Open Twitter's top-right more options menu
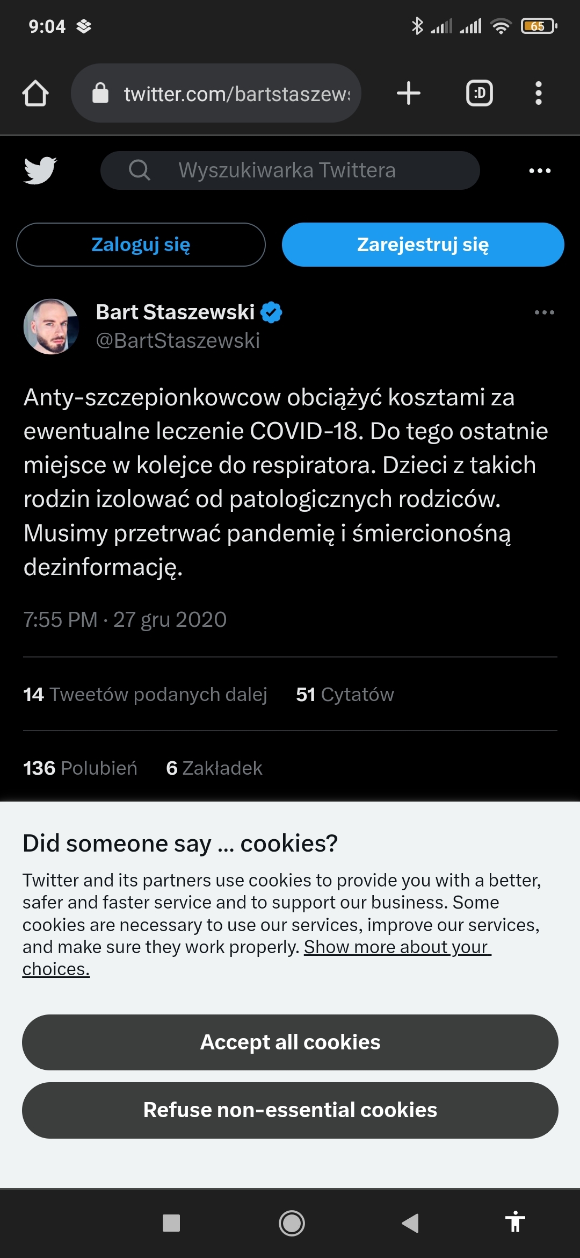This screenshot has width=580, height=1258. (x=540, y=171)
